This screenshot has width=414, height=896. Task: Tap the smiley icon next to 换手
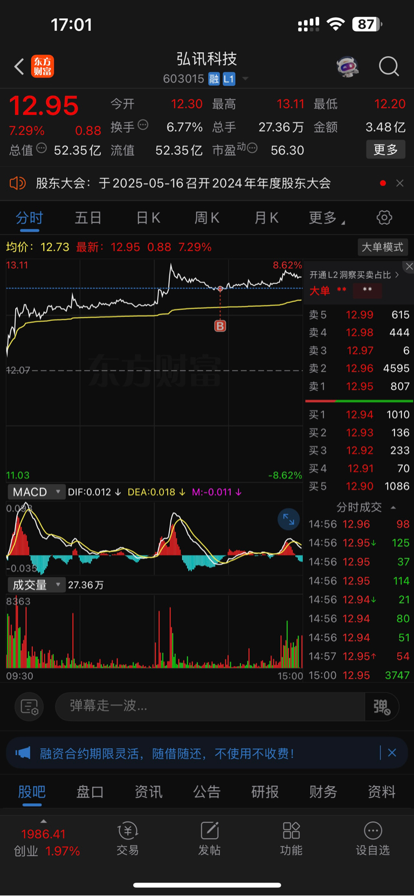[x=143, y=125]
